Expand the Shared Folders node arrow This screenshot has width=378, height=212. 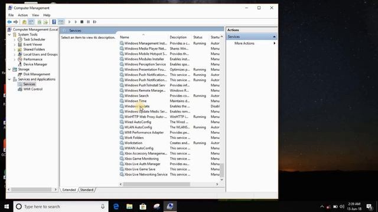[x=15, y=49]
